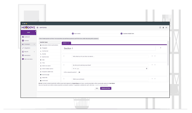Toggle 'Is this a required question?' switch

(x=79, y=72)
